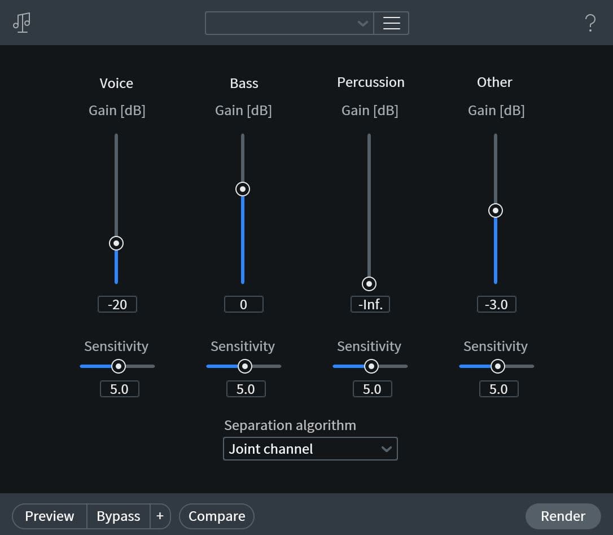Click the plus button beside Bypass
Screen dimensions: 613x535
160,516
